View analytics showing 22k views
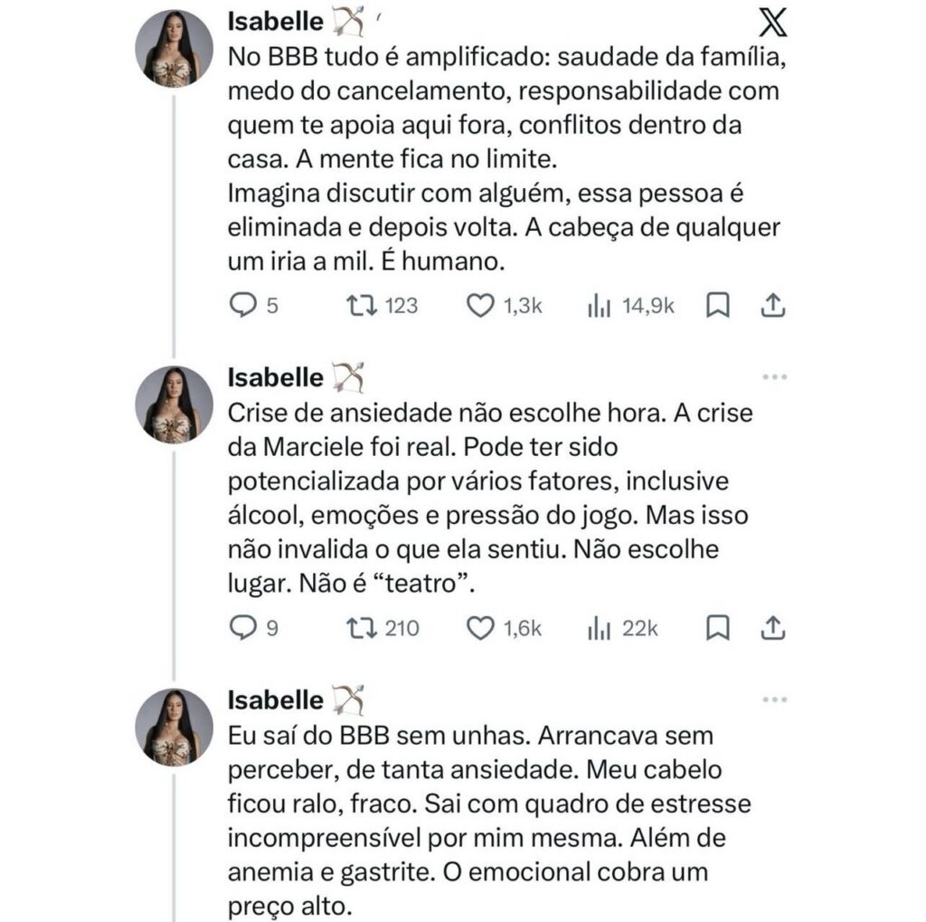Screen dimensions: 926x922 (x=599, y=628)
